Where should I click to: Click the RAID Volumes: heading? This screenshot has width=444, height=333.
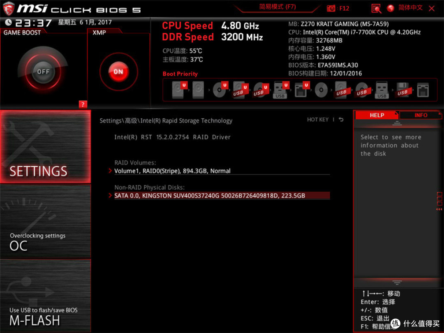[135, 163]
